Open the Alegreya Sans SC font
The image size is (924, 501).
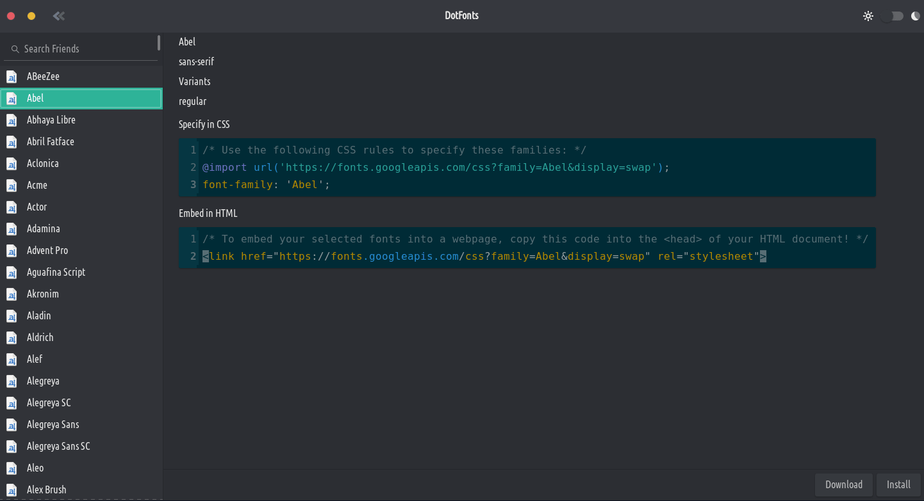tap(58, 446)
